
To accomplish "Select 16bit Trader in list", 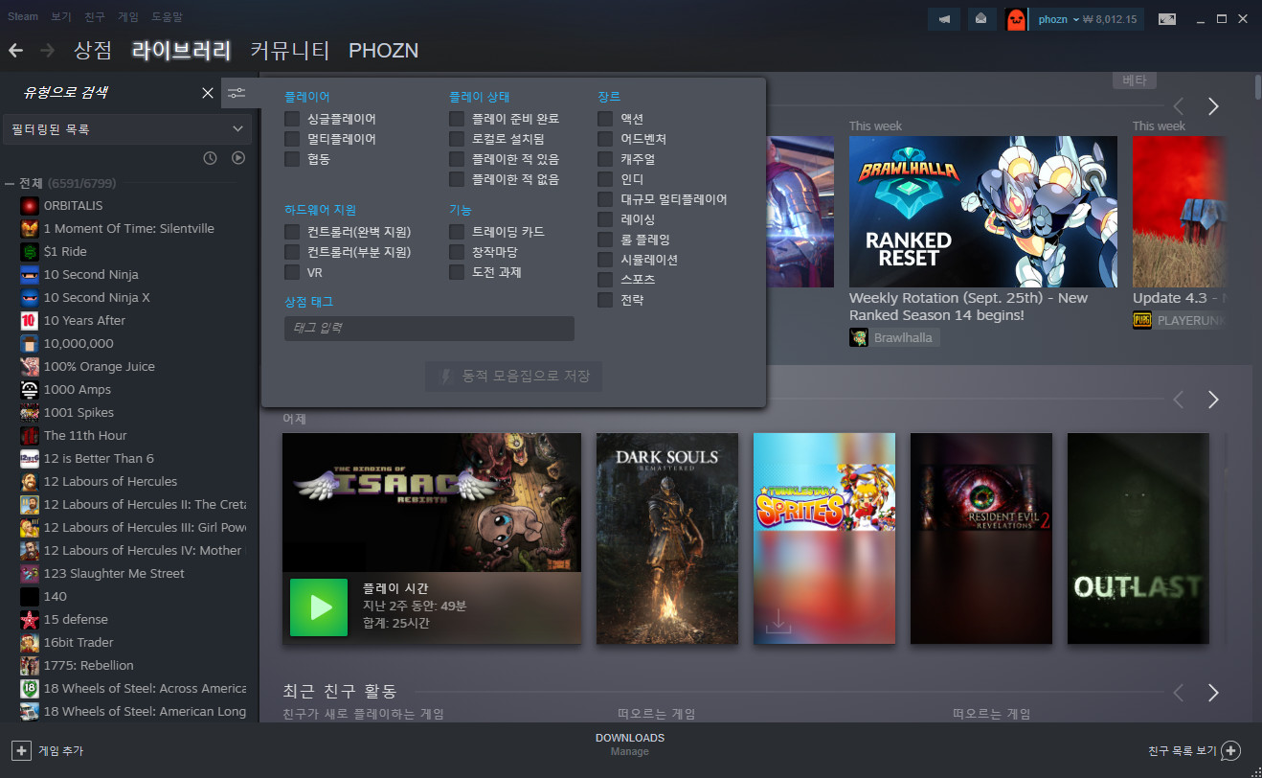I will (x=79, y=643).
